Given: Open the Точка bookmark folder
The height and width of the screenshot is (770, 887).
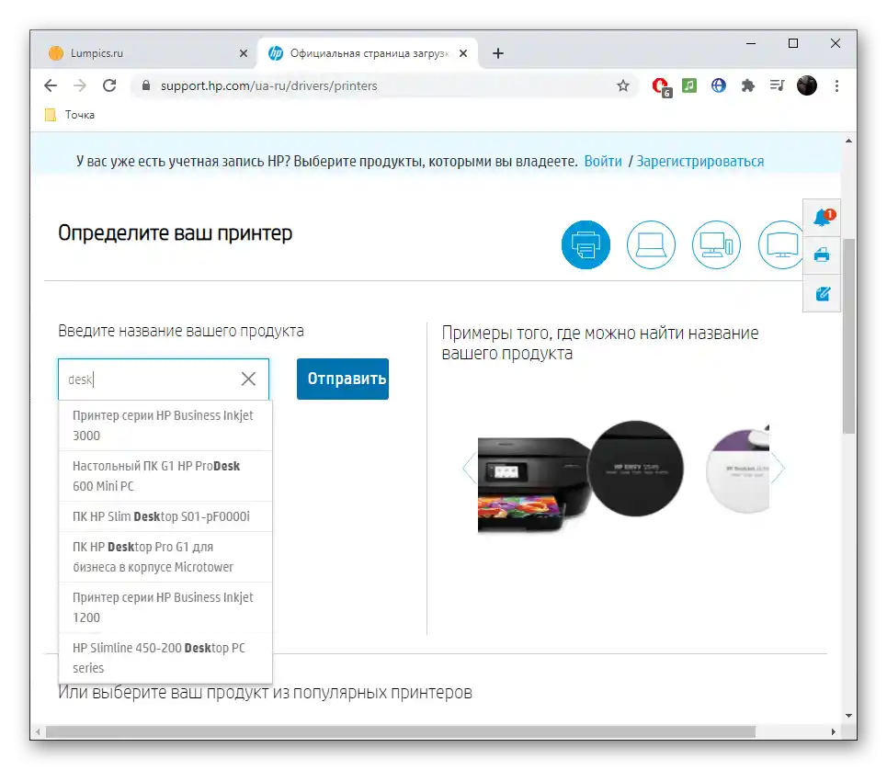Looking at the screenshot, I should [x=70, y=115].
